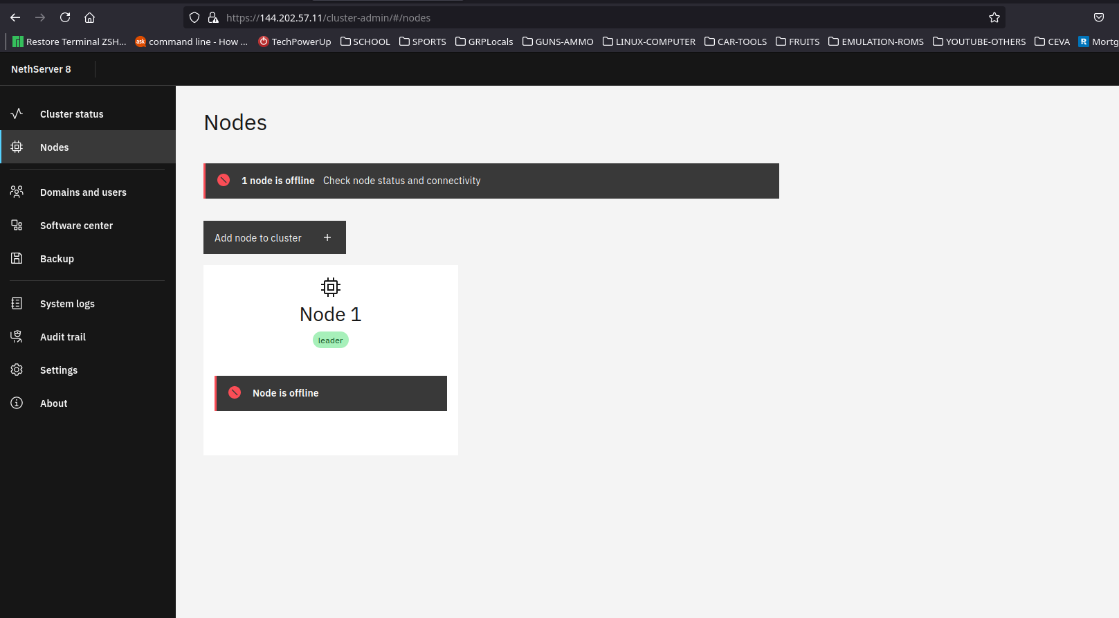Bookmark this page with the star icon
The height and width of the screenshot is (618, 1119).
(994, 17)
